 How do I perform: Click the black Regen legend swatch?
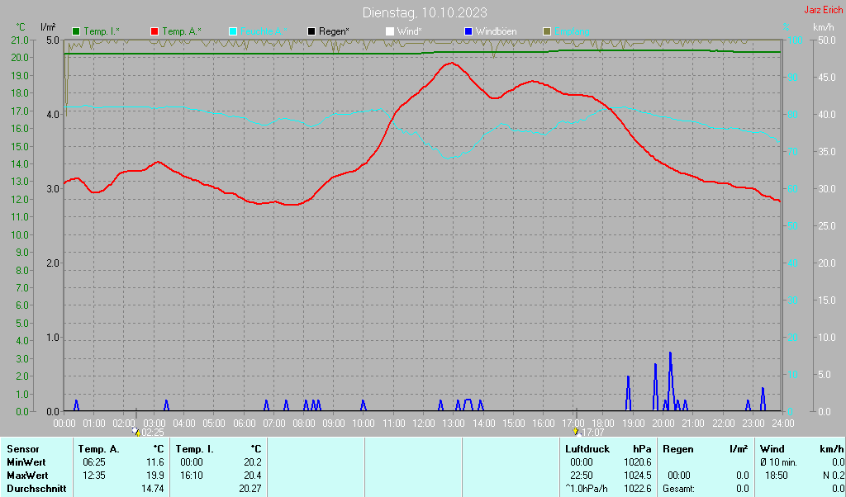coord(311,31)
